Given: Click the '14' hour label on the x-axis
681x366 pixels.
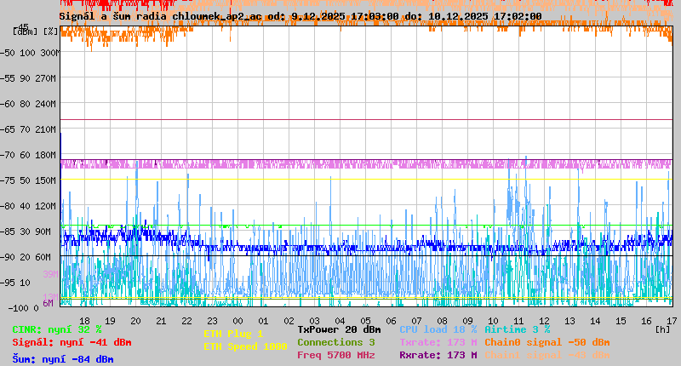Looking at the screenshot, I should pos(595,321).
